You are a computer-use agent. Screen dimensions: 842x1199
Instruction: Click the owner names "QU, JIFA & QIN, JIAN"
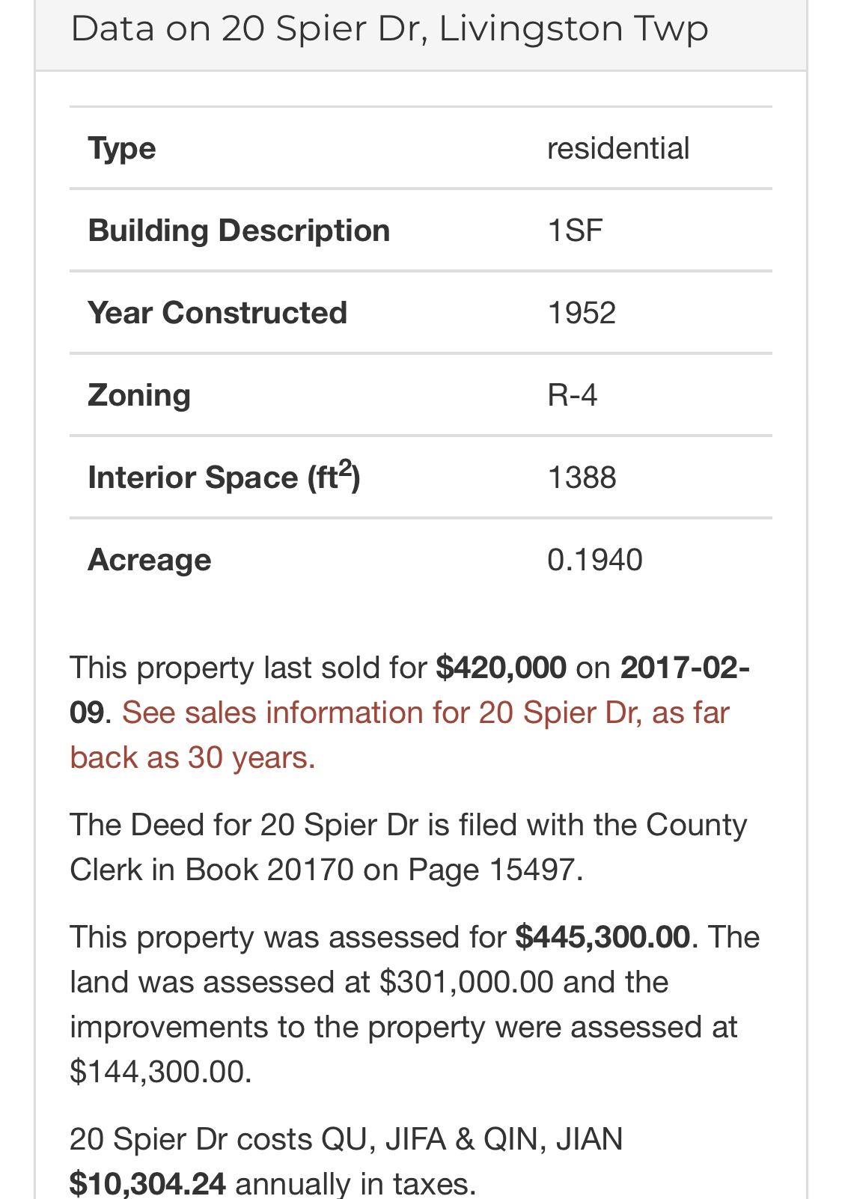click(x=472, y=1139)
